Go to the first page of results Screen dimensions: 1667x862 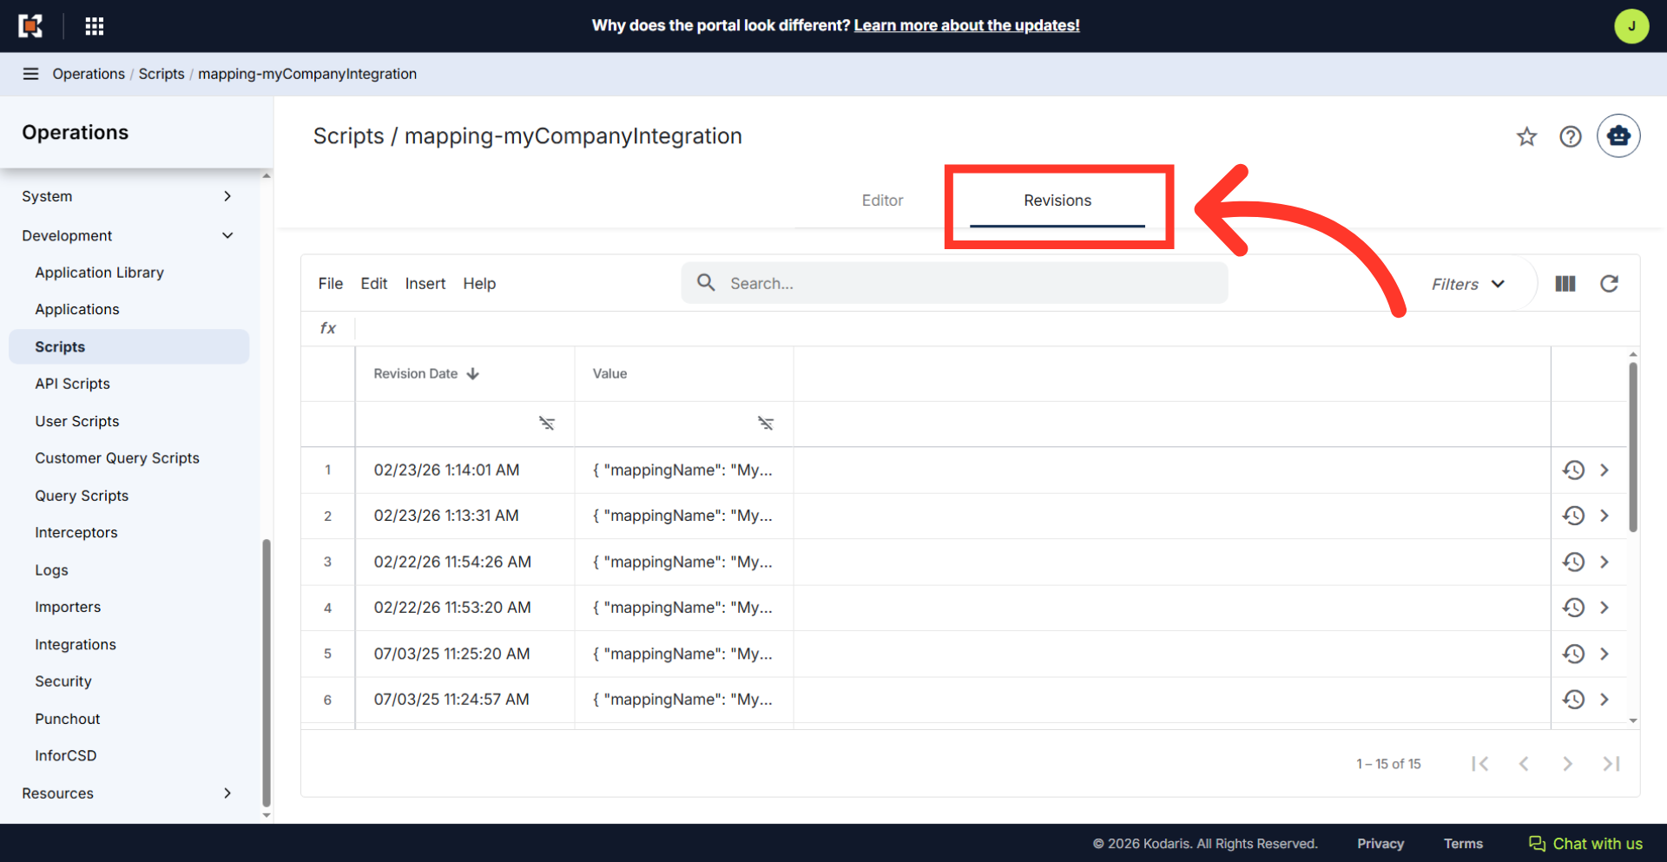1480,764
